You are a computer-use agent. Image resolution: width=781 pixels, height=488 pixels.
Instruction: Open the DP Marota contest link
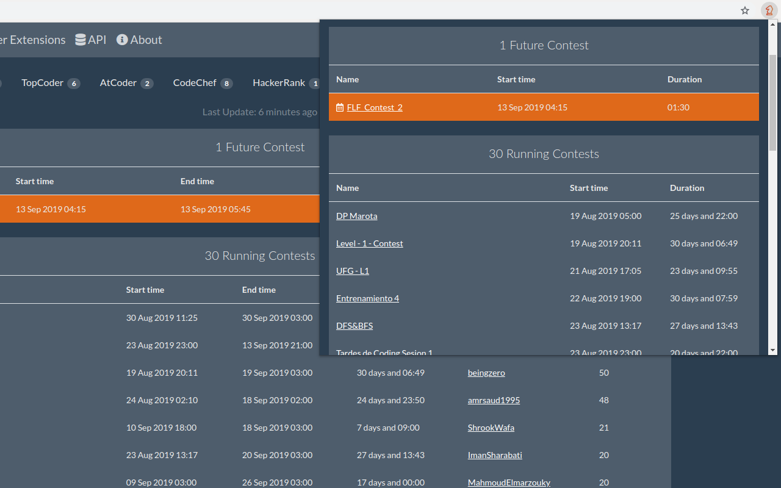click(357, 216)
